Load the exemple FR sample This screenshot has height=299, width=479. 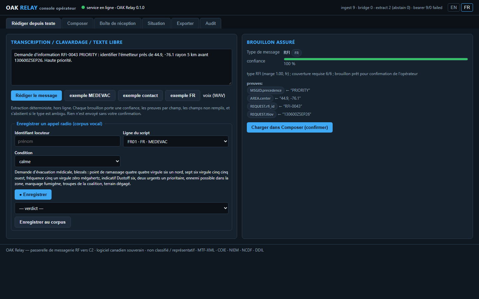[183, 95]
